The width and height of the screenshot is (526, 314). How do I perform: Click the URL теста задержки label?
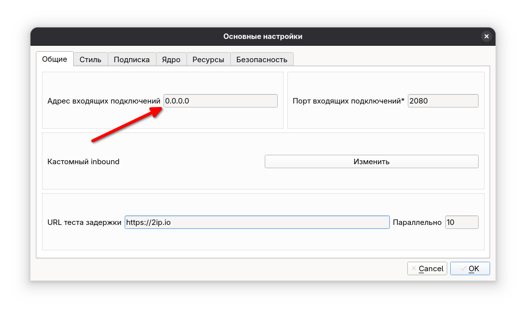tap(84, 222)
